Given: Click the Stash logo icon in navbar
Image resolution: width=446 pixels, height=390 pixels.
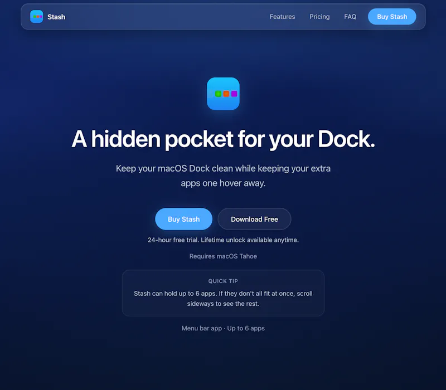Looking at the screenshot, I should click(x=36, y=17).
